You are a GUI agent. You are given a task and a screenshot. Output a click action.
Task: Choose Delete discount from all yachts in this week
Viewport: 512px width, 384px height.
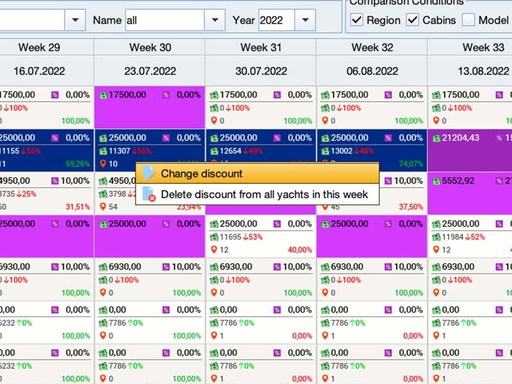pyautogui.click(x=264, y=194)
